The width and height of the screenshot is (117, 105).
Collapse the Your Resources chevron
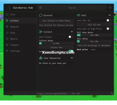tap(72, 58)
